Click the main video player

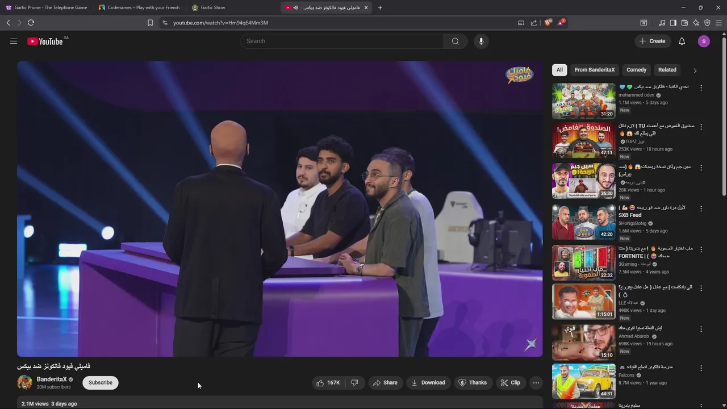[279, 208]
